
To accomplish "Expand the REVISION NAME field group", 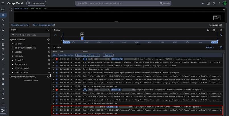I will [12, 68].
